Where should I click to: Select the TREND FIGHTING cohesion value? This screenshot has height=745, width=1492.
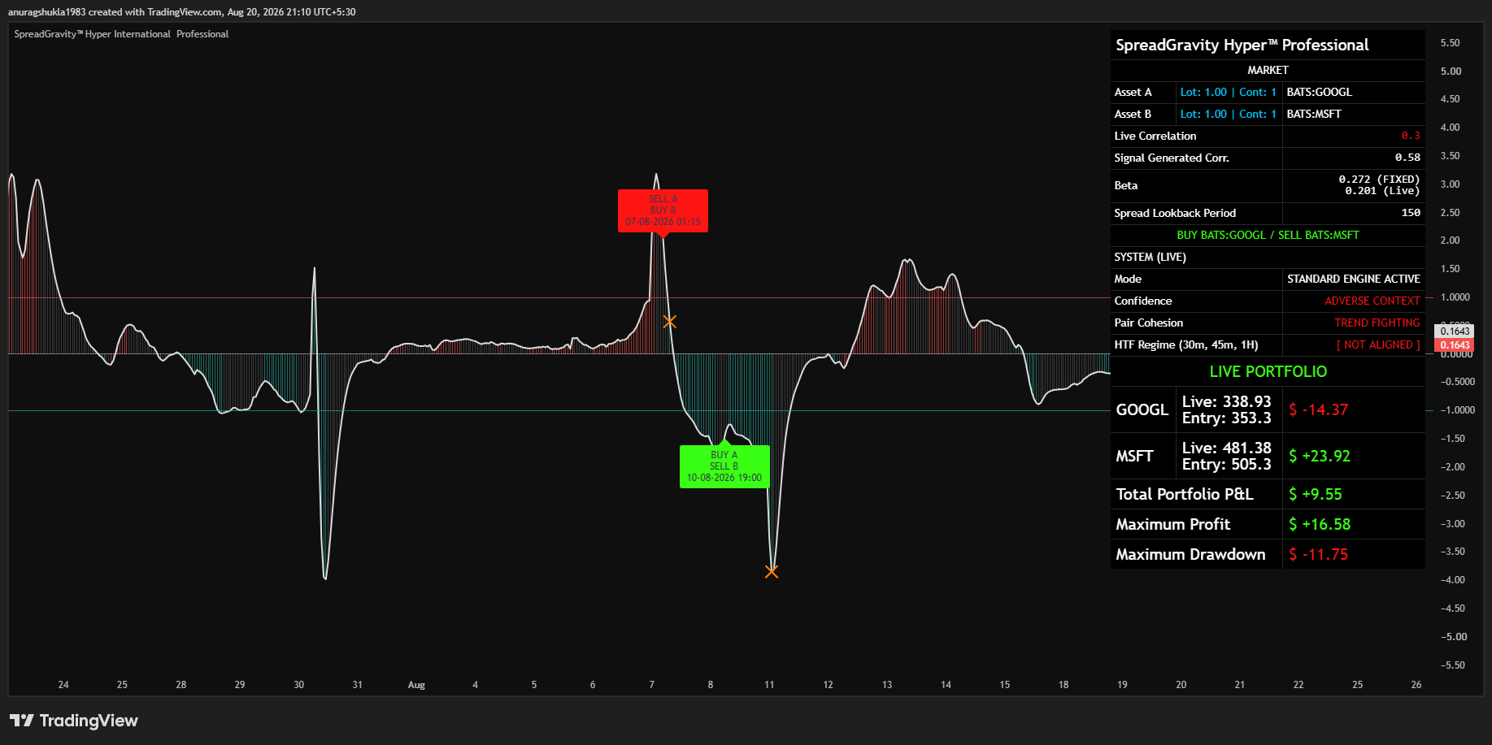[x=1377, y=323]
